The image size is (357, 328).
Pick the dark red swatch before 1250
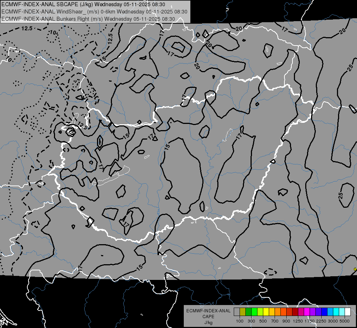pyautogui.click(x=295, y=312)
